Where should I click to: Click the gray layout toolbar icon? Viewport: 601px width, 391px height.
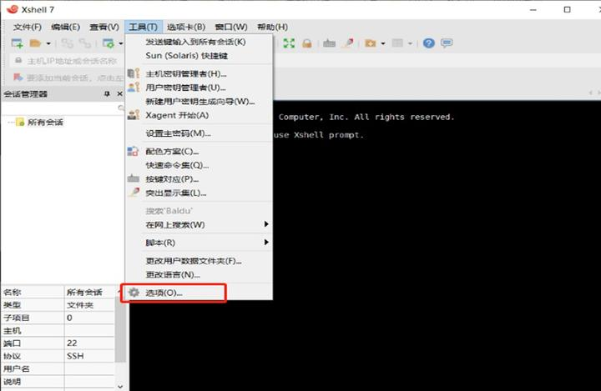click(x=397, y=43)
